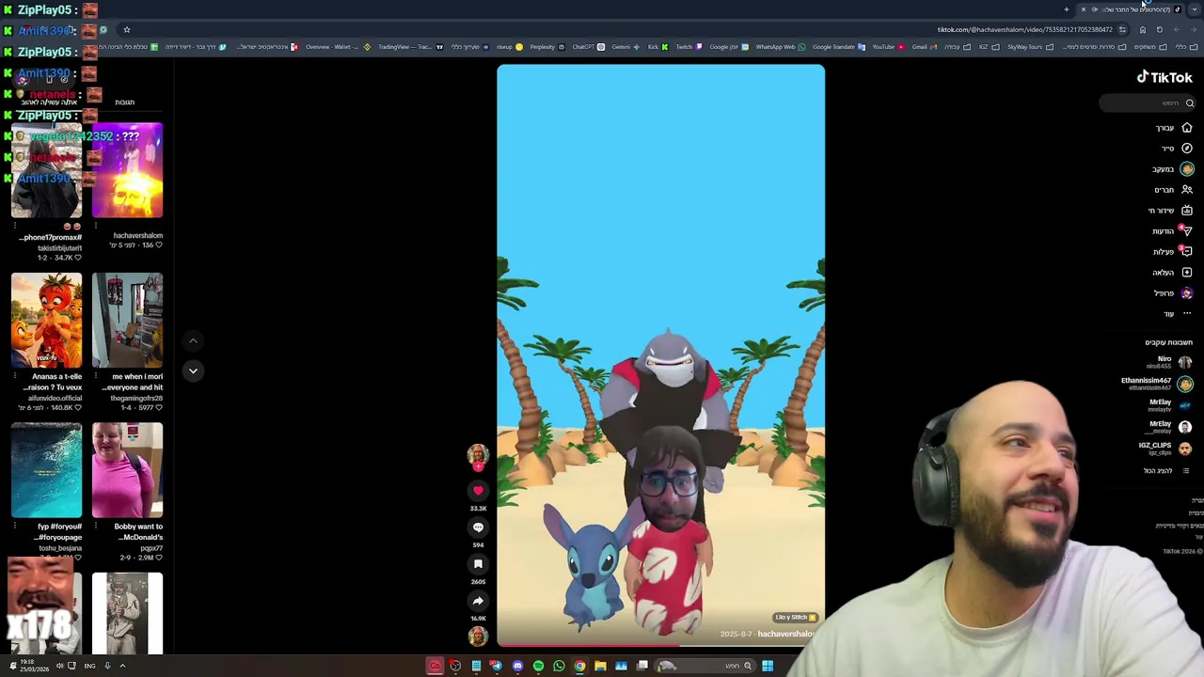This screenshot has height=677, width=1204.
Task: Open the Gemini bookmark
Action: pyautogui.click(x=626, y=47)
